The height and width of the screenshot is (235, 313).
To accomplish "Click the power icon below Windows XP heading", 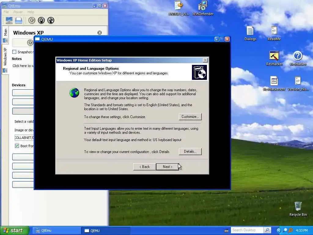I will [30, 43].
